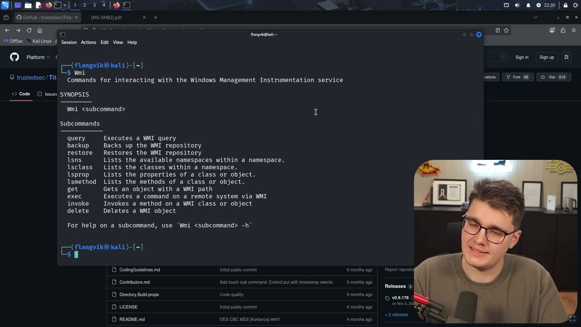Go back in Firefox

[7, 30]
